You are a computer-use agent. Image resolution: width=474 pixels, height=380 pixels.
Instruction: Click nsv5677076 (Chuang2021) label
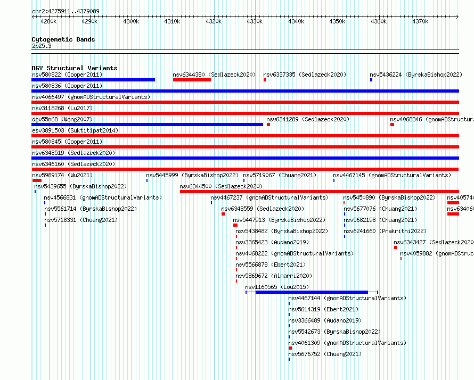[x=380, y=209]
